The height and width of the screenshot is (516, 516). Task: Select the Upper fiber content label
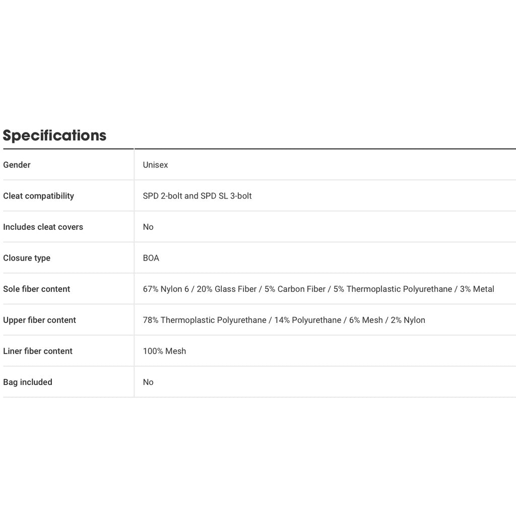(x=39, y=320)
